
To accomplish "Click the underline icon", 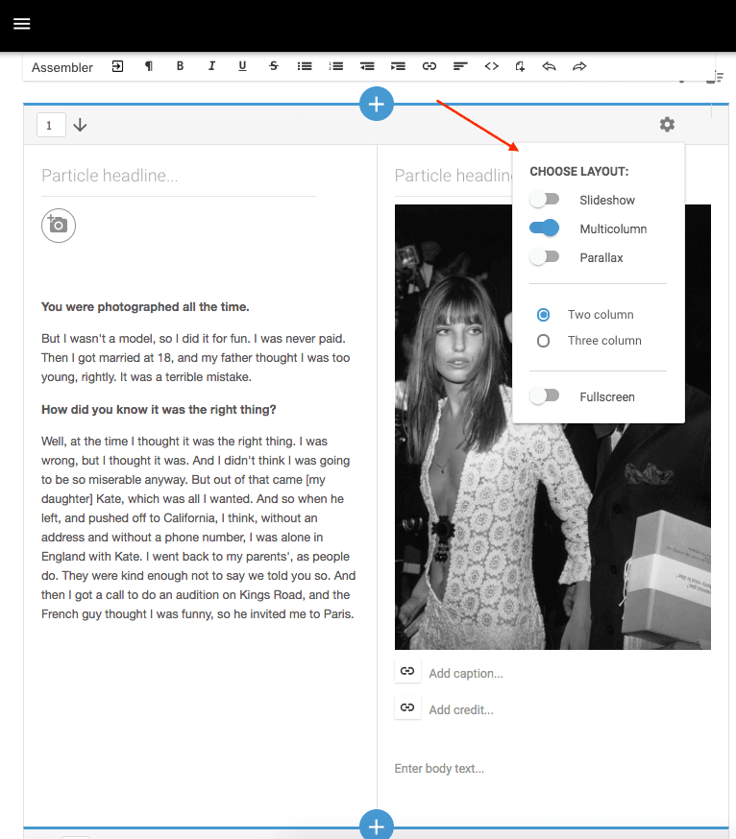I will pyautogui.click(x=242, y=66).
